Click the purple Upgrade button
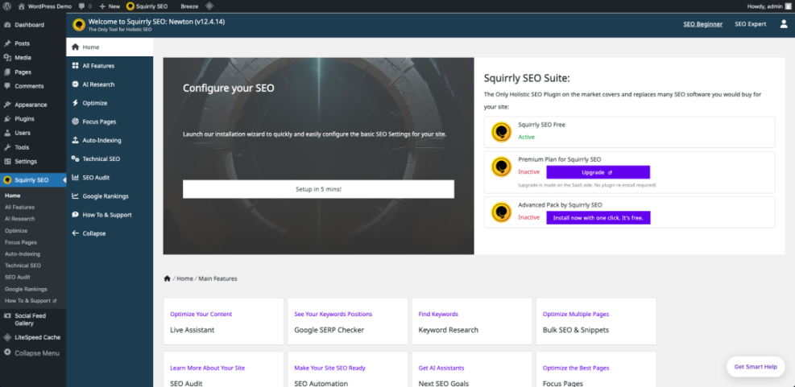 [598, 172]
